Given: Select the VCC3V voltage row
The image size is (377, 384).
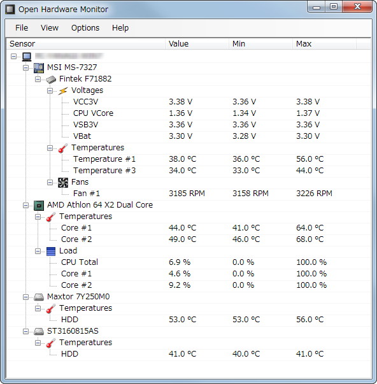Looking at the screenshot, I should tap(188, 102).
